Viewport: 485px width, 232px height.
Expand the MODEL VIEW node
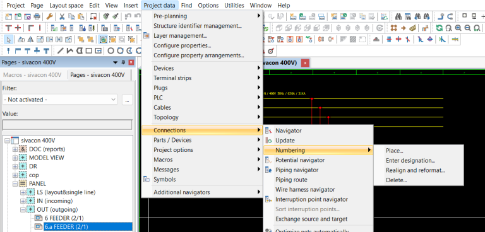click(15, 158)
